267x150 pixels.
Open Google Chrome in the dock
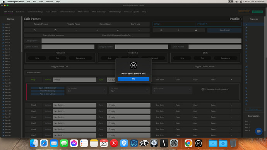click(x=188, y=143)
